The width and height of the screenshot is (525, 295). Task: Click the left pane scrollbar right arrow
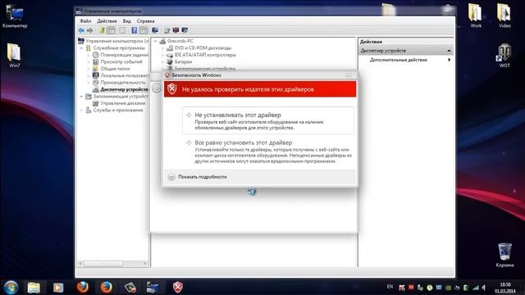pos(145,264)
